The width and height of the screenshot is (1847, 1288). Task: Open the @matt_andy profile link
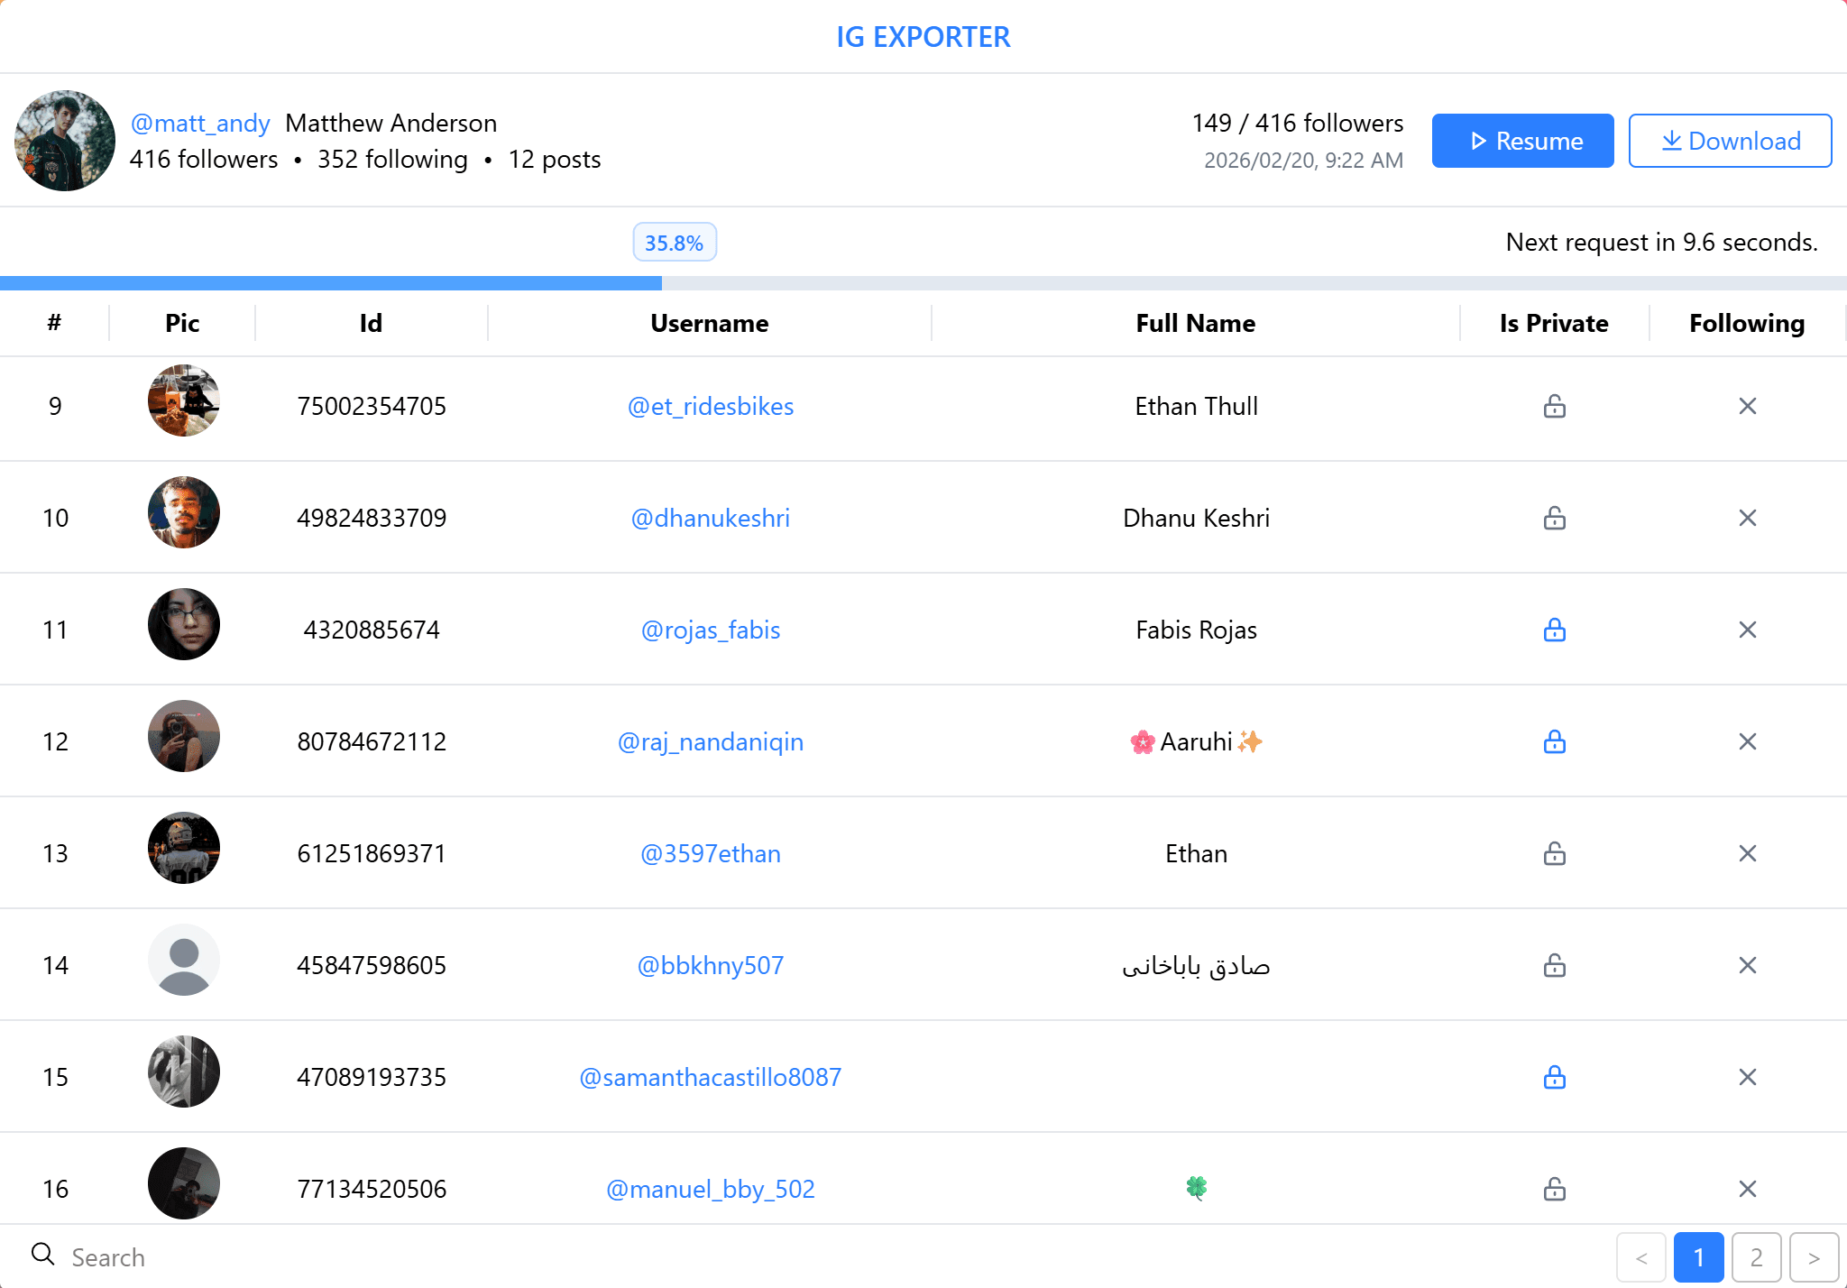(x=200, y=123)
